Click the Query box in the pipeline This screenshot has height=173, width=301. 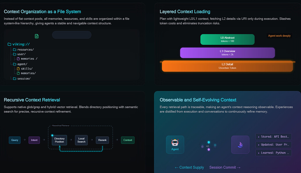(15, 140)
